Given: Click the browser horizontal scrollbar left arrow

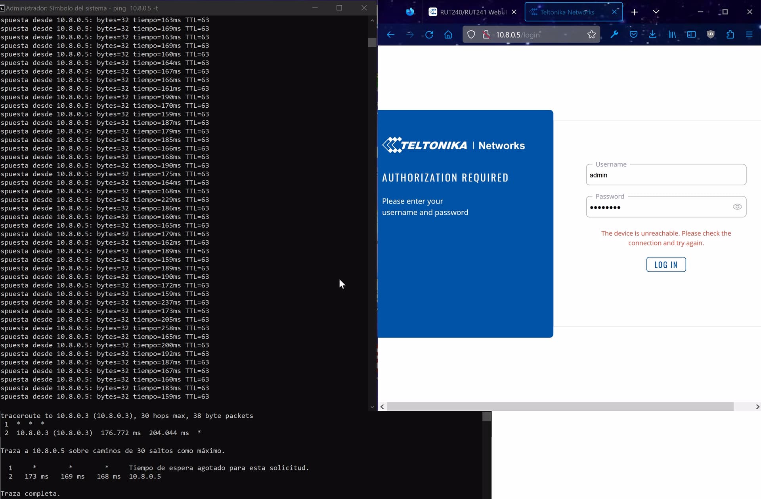Looking at the screenshot, I should pos(382,407).
